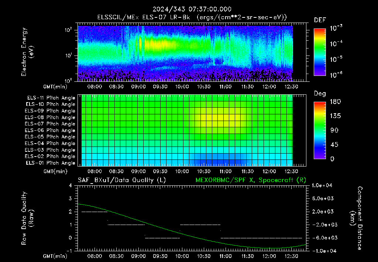Image resolution: width=378 pixels, height=262 pixels.
Task: Click the DEF color scale bar
Action: pyautogui.click(x=320, y=52)
